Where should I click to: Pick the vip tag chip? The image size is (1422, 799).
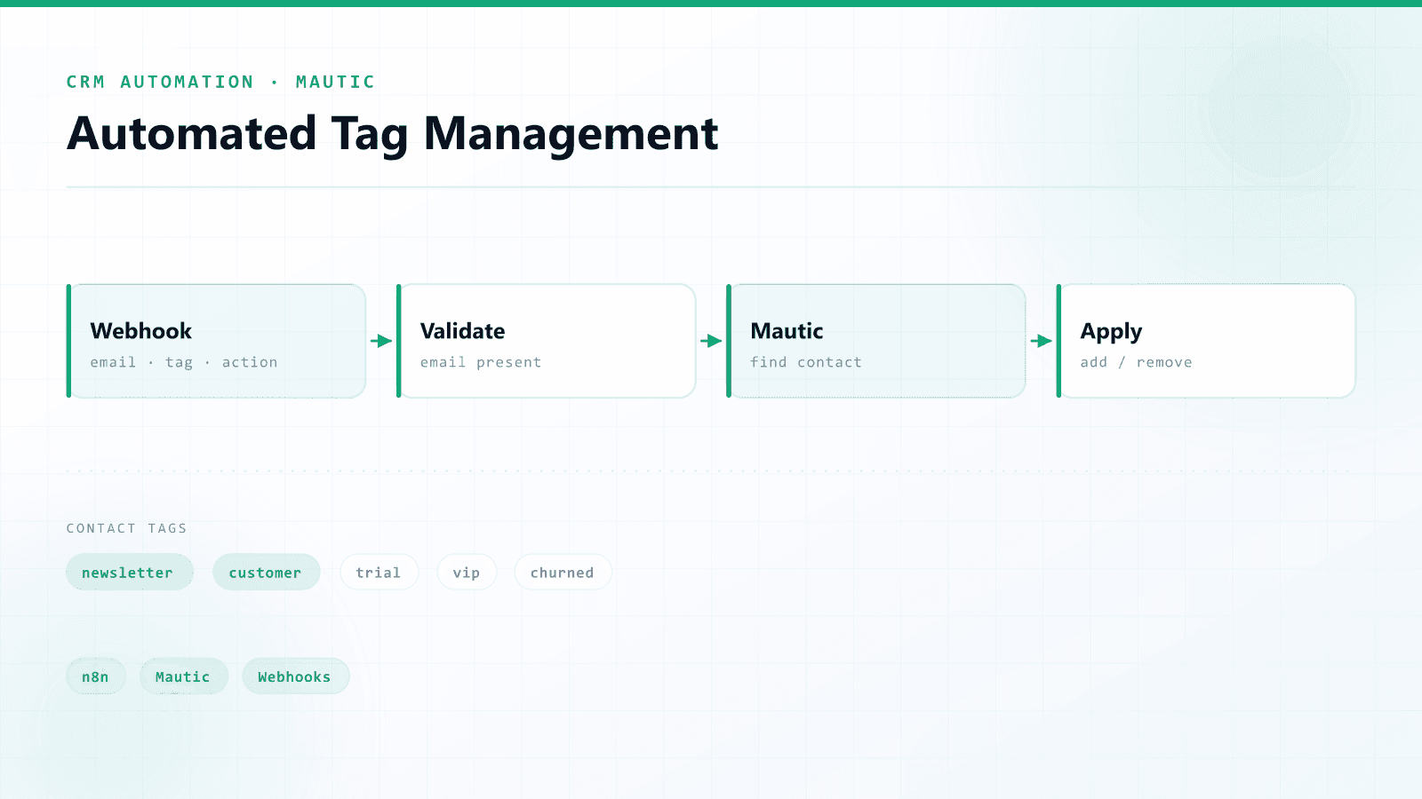pos(467,573)
